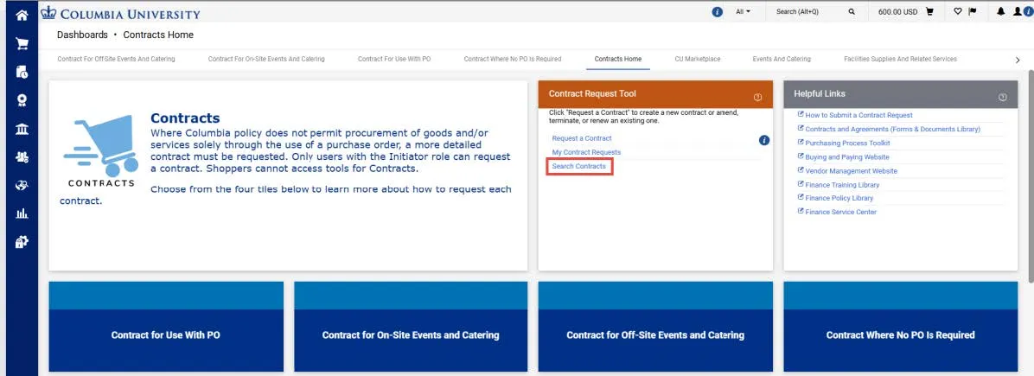The height and width of the screenshot is (376, 1034).
Task: Click Dashboards breadcrumb
Action: 82,35
